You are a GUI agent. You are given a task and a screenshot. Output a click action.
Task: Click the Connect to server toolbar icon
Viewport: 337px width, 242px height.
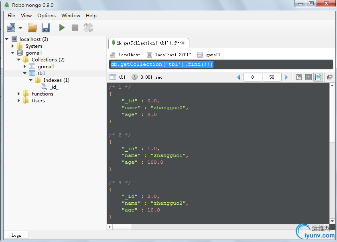pyautogui.click(x=11, y=28)
